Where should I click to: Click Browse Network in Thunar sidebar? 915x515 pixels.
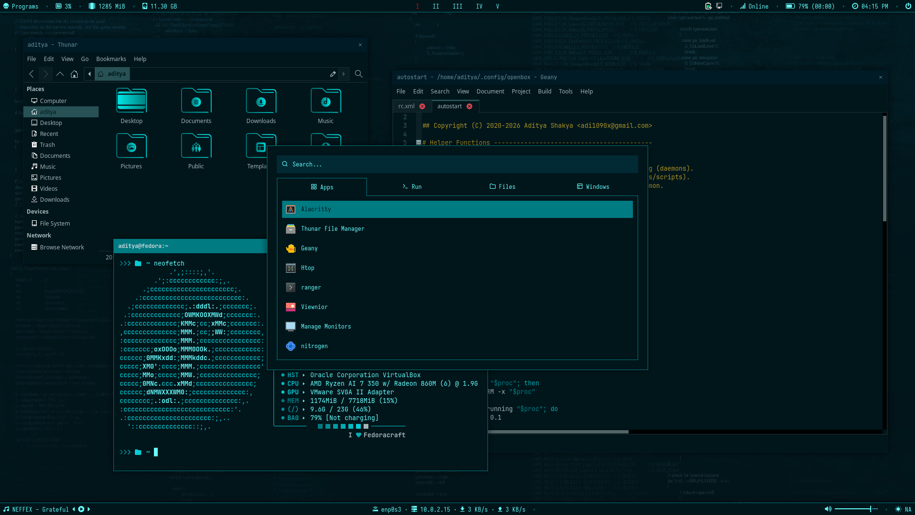[61, 247]
